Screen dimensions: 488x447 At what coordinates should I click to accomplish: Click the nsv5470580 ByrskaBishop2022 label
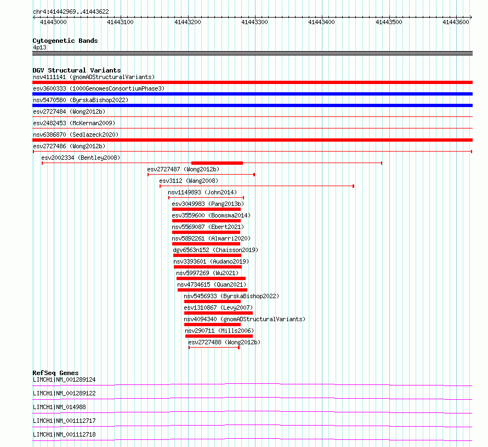[81, 100]
